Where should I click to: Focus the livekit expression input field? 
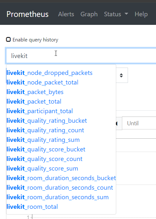click(x=81, y=56)
